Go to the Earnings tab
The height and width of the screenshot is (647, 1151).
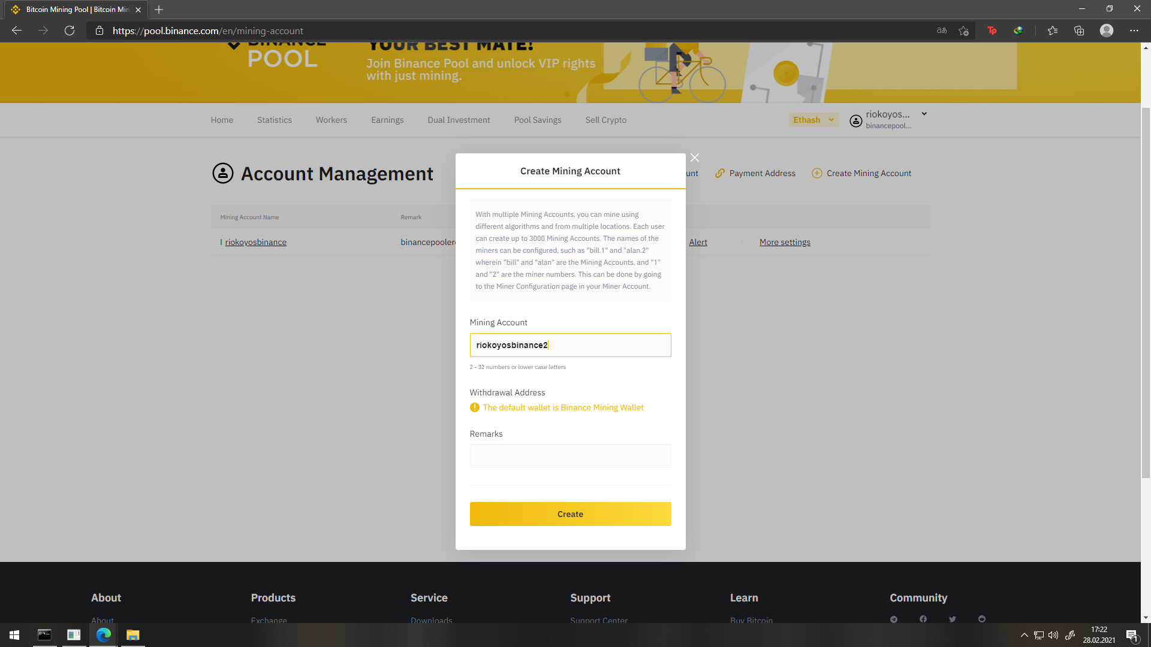click(x=387, y=120)
